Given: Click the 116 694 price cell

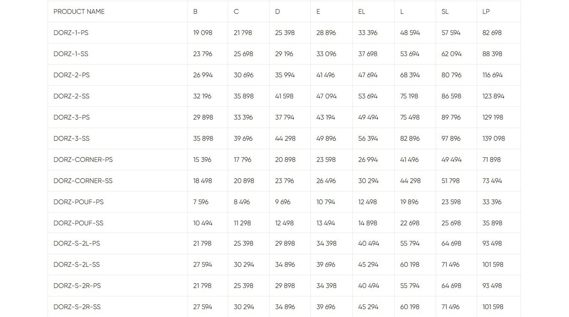Looking at the screenshot, I should click(x=492, y=75).
